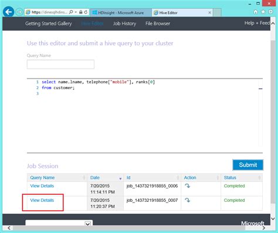Sort the table by Action column
This screenshot has height=233, width=278.
[201, 178]
